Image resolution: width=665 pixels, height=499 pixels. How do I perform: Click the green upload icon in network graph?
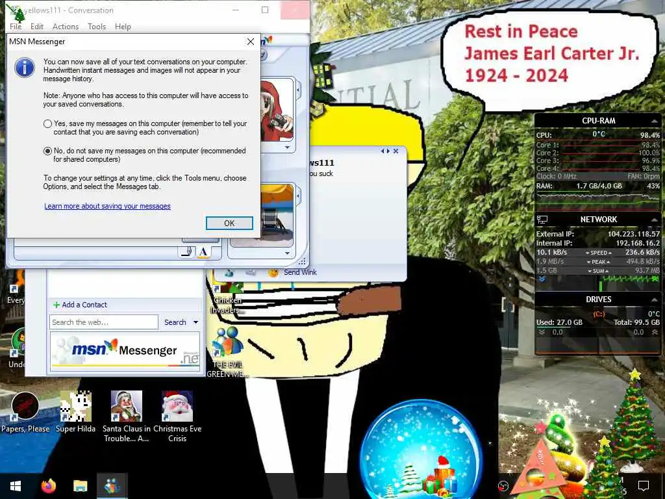(x=655, y=279)
